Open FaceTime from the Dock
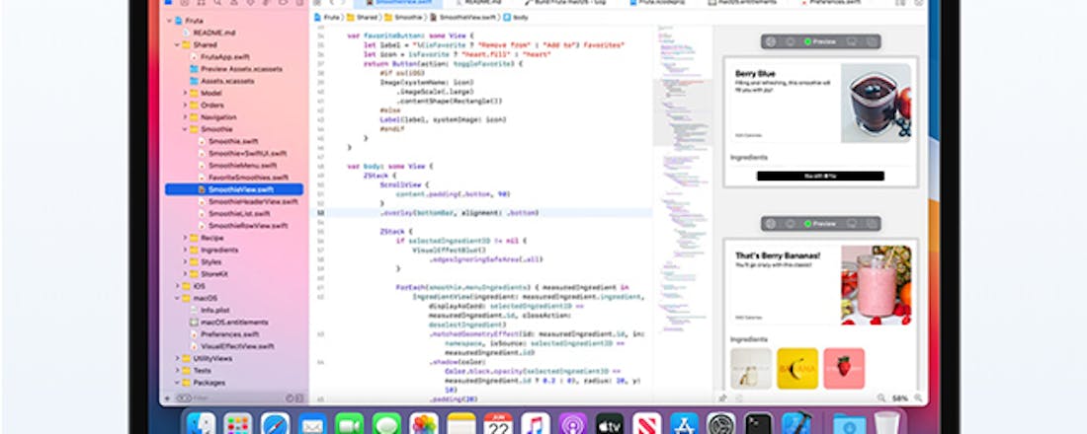 (350, 423)
